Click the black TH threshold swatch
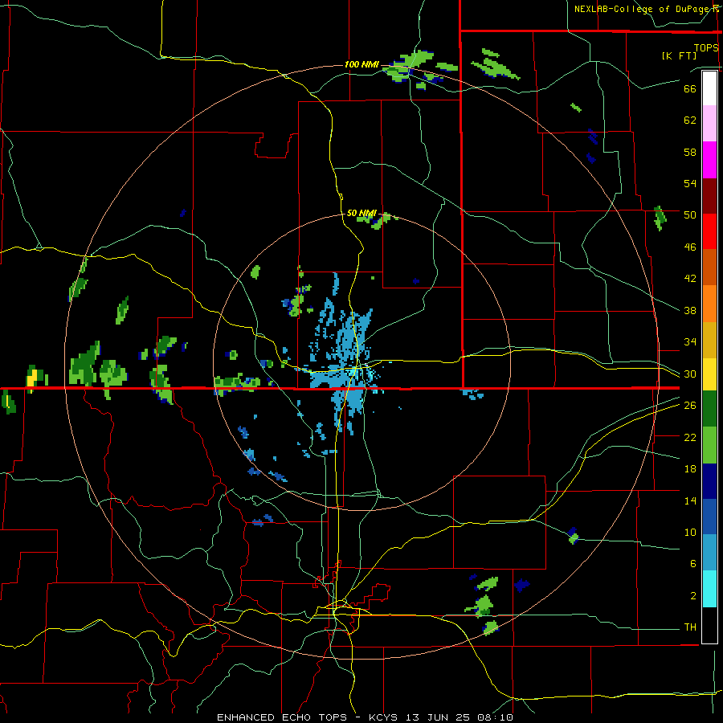The image size is (723, 723). pos(709,625)
